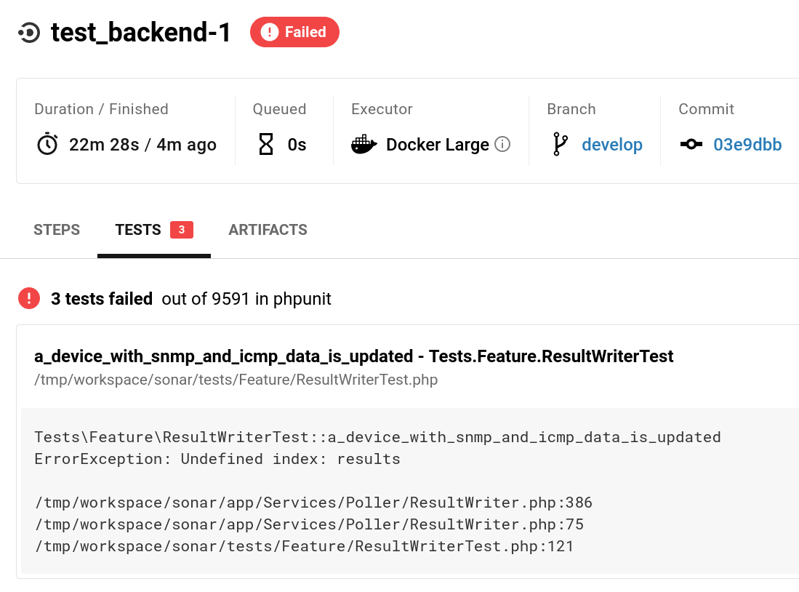The width and height of the screenshot is (799, 592).
Task: Click the test_backend-1 job title
Action: (x=141, y=33)
